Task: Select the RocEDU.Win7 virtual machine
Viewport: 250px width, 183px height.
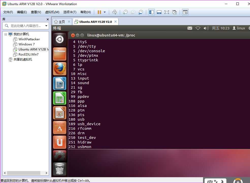Action: pos(28,54)
